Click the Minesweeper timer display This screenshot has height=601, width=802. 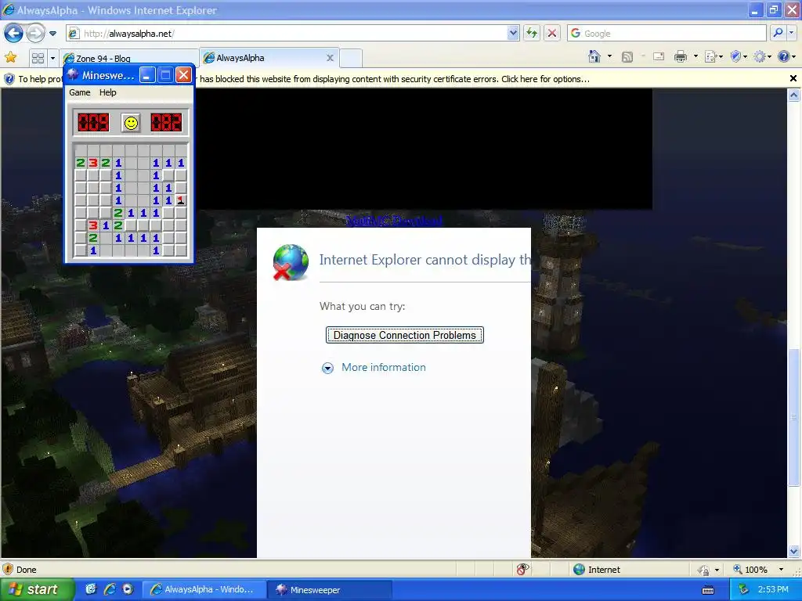point(166,123)
